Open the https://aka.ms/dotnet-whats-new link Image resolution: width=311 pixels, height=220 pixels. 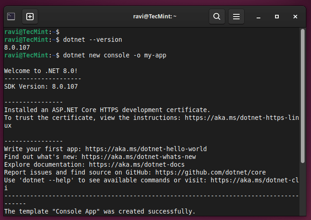pyautogui.click(x=139, y=157)
